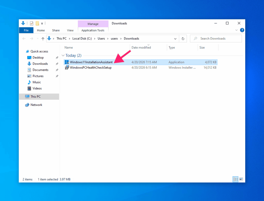Focus the Search Downloads field

(x=216, y=39)
